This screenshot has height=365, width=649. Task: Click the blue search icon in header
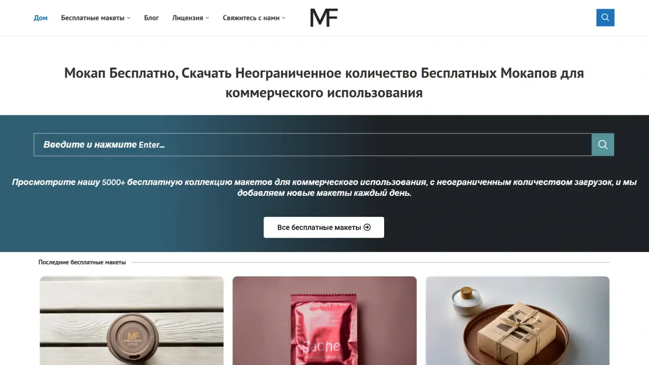pos(605,18)
